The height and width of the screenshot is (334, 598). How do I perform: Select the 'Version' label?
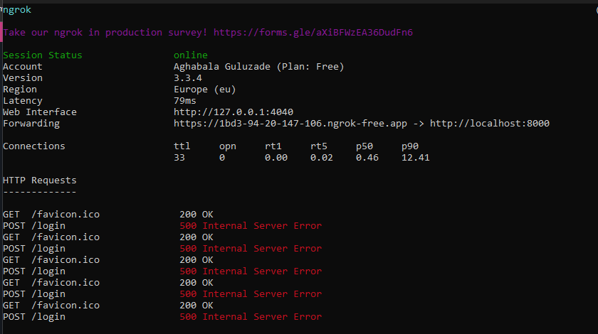23,78
